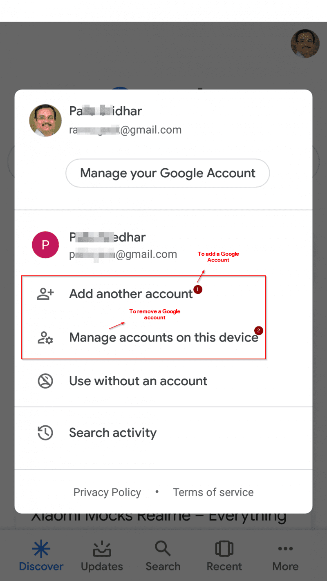
Task: Tap the clock history icon
Action: 45,432
